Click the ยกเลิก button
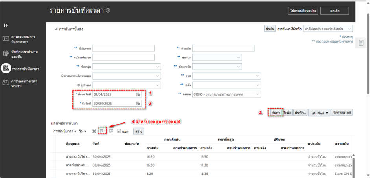Image resolution: width=370 pixels, height=178 pixels. pos(335,11)
